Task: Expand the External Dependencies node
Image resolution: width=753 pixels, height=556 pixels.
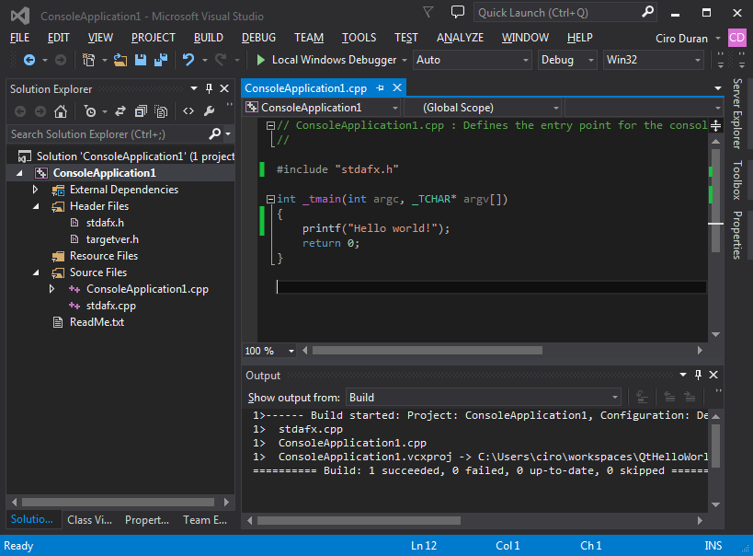Action: click(35, 190)
